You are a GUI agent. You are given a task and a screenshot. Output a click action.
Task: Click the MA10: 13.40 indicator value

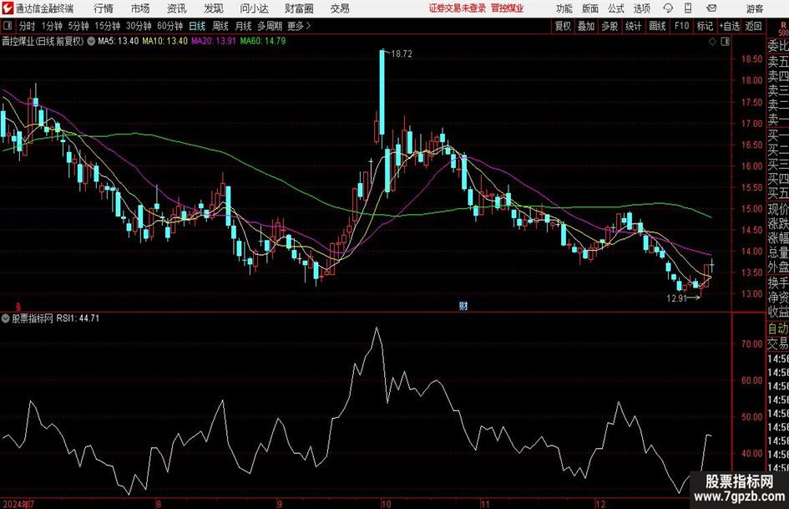[x=165, y=41]
